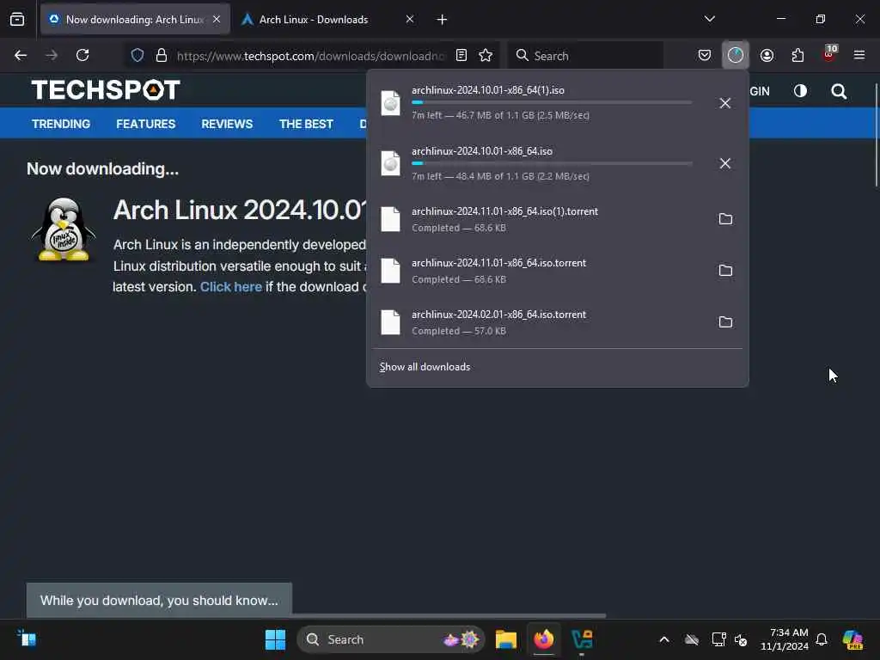Viewport: 880px width, 660px height.
Task: Focus the Firefox Search box
Action: point(585,56)
